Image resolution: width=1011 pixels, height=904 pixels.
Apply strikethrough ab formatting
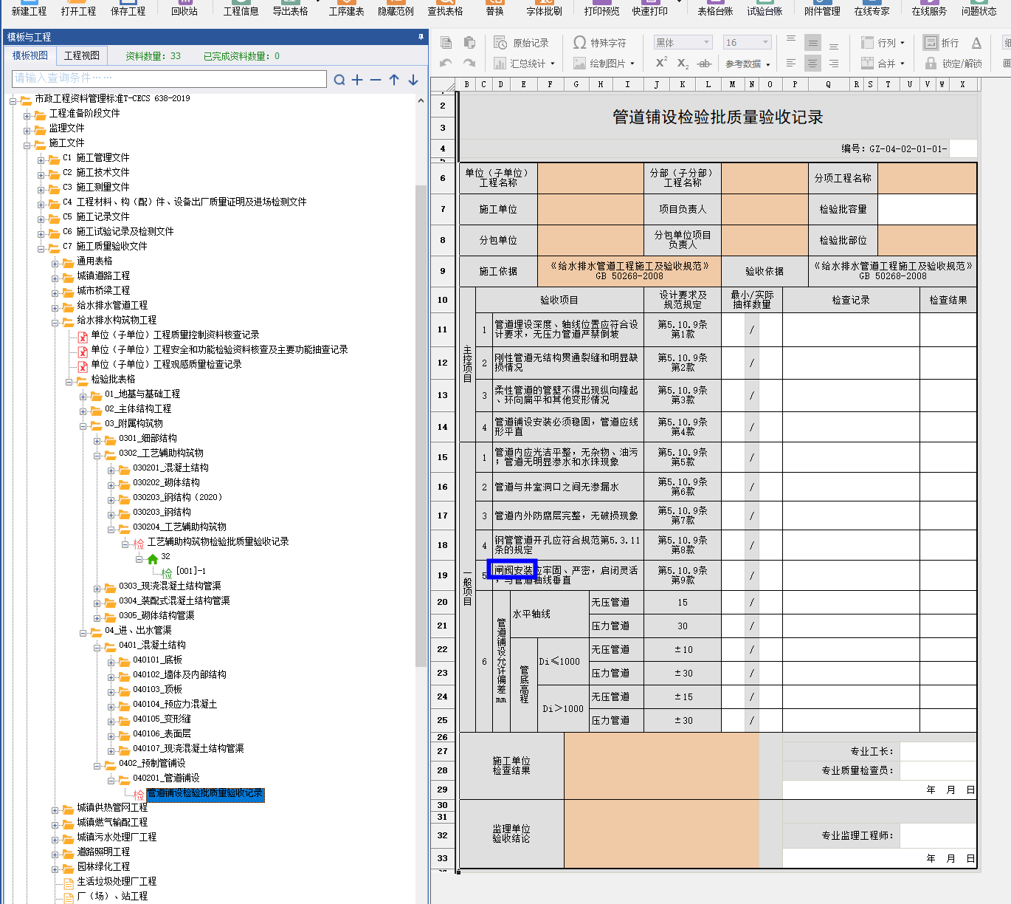tap(705, 64)
